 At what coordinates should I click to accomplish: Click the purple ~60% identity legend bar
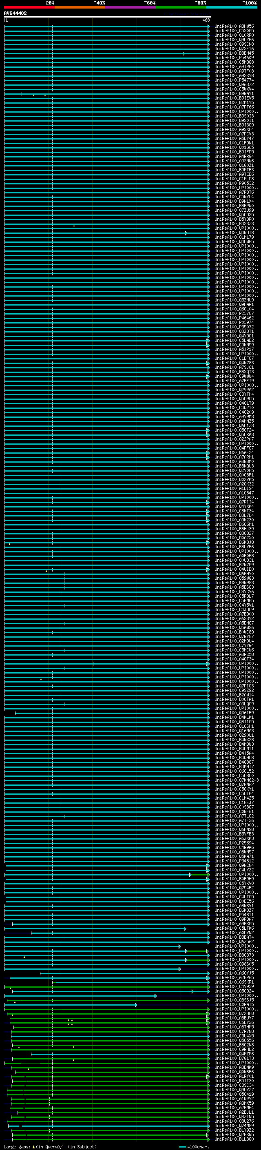tap(130, 8)
